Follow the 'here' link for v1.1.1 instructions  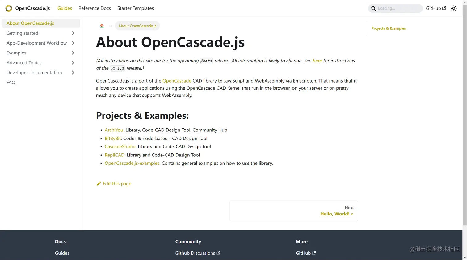point(317,61)
